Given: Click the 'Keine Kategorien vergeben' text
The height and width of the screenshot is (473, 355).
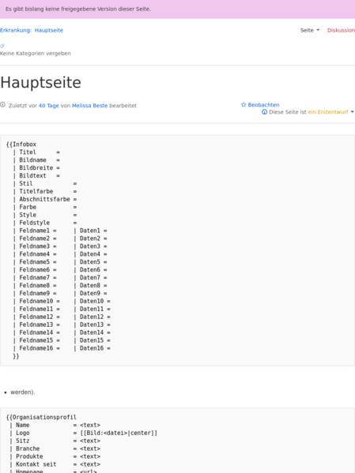Looking at the screenshot, I should (36, 54).
